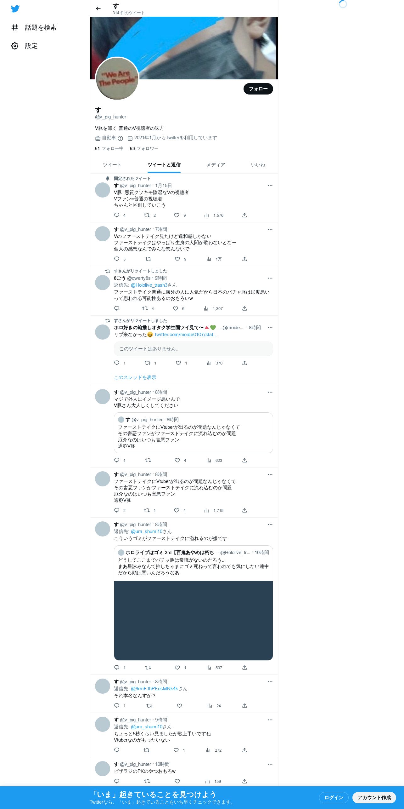
Task: Share the 8ごう retweeted tweet
Action: click(244, 308)
